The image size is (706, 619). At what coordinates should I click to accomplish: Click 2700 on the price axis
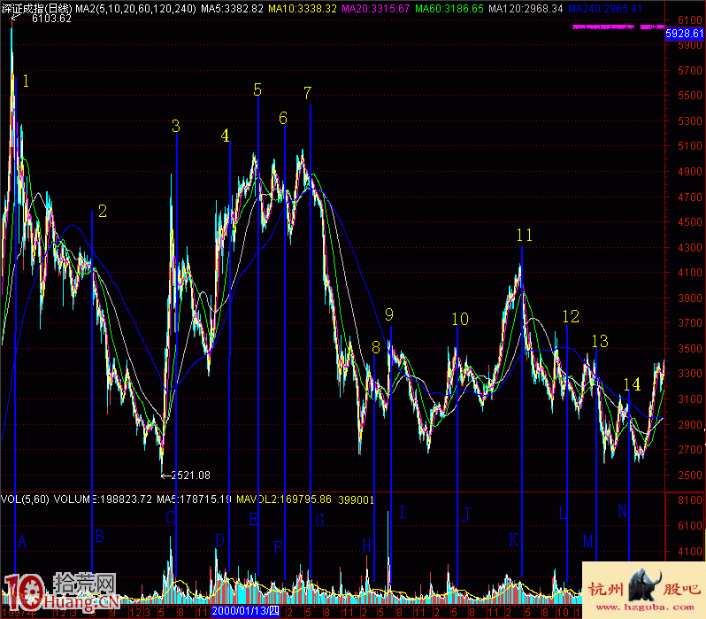tap(690, 450)
